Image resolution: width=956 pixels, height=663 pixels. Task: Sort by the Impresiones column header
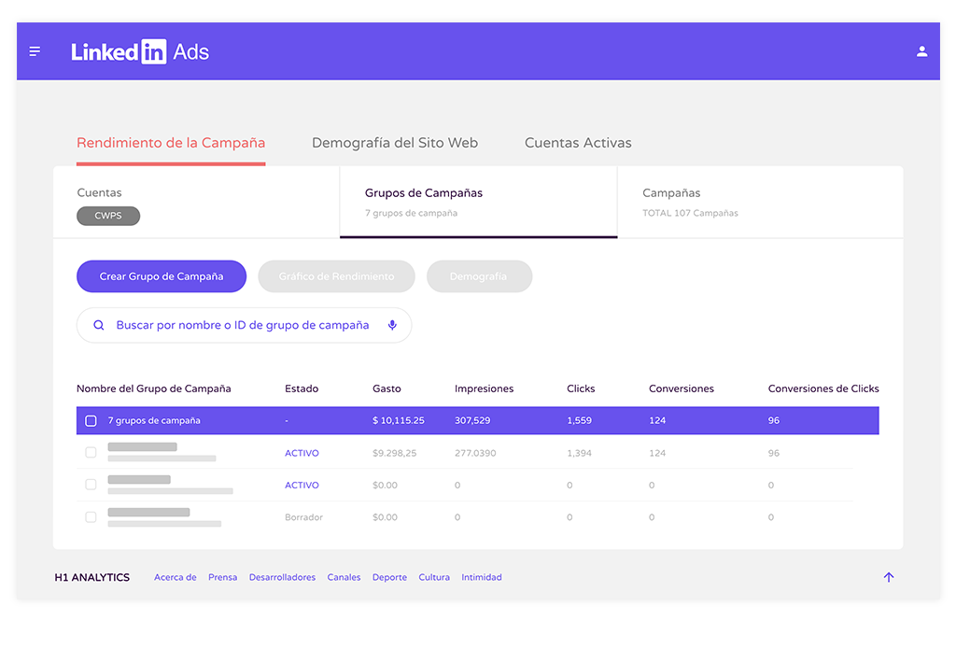484,388
